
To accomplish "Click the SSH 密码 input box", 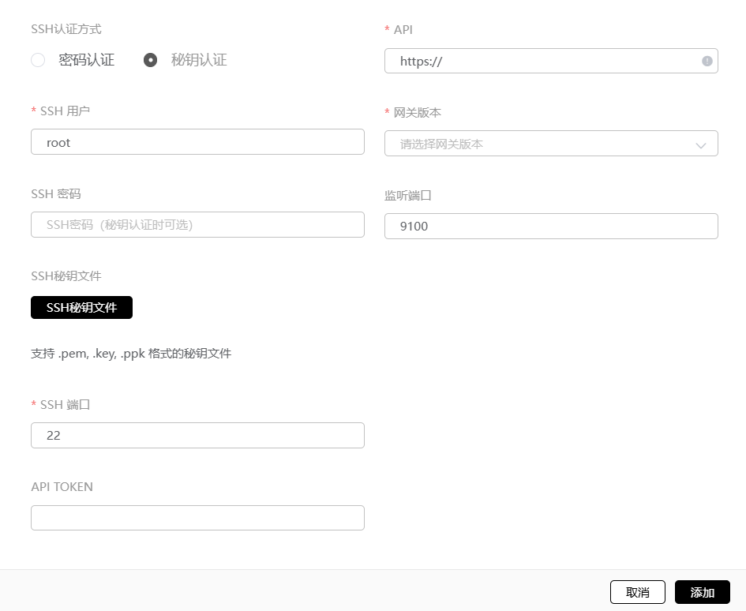I will (x=197, y=224).
